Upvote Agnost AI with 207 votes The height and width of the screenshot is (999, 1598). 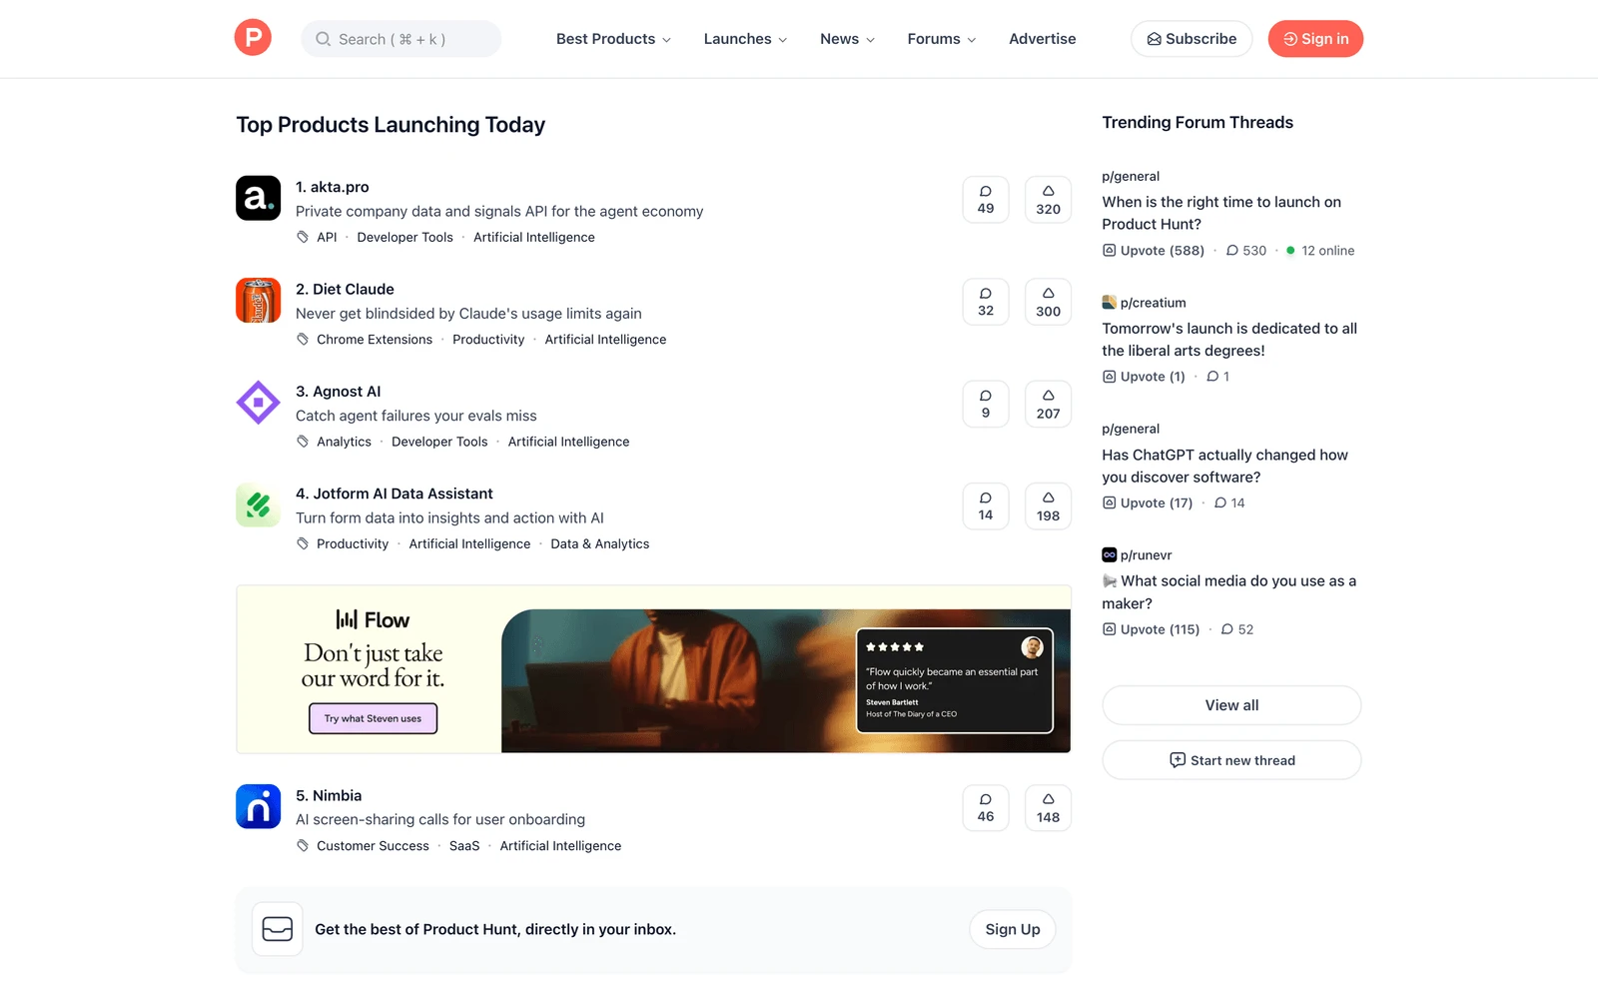pos(1048,404)
